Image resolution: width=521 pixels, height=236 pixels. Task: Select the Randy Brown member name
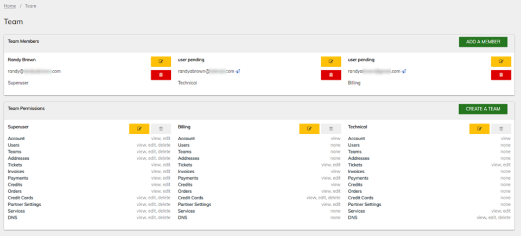(22, 60)
